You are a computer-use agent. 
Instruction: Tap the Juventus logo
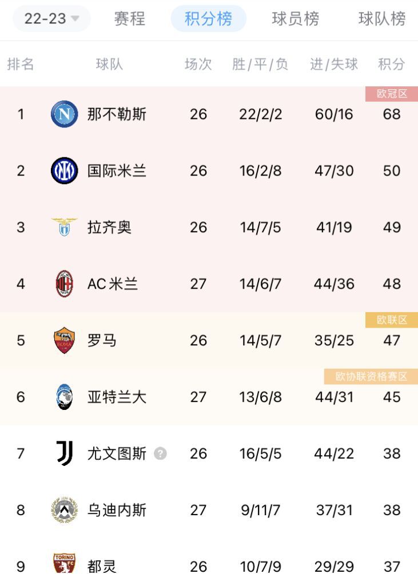coord(64,453)
